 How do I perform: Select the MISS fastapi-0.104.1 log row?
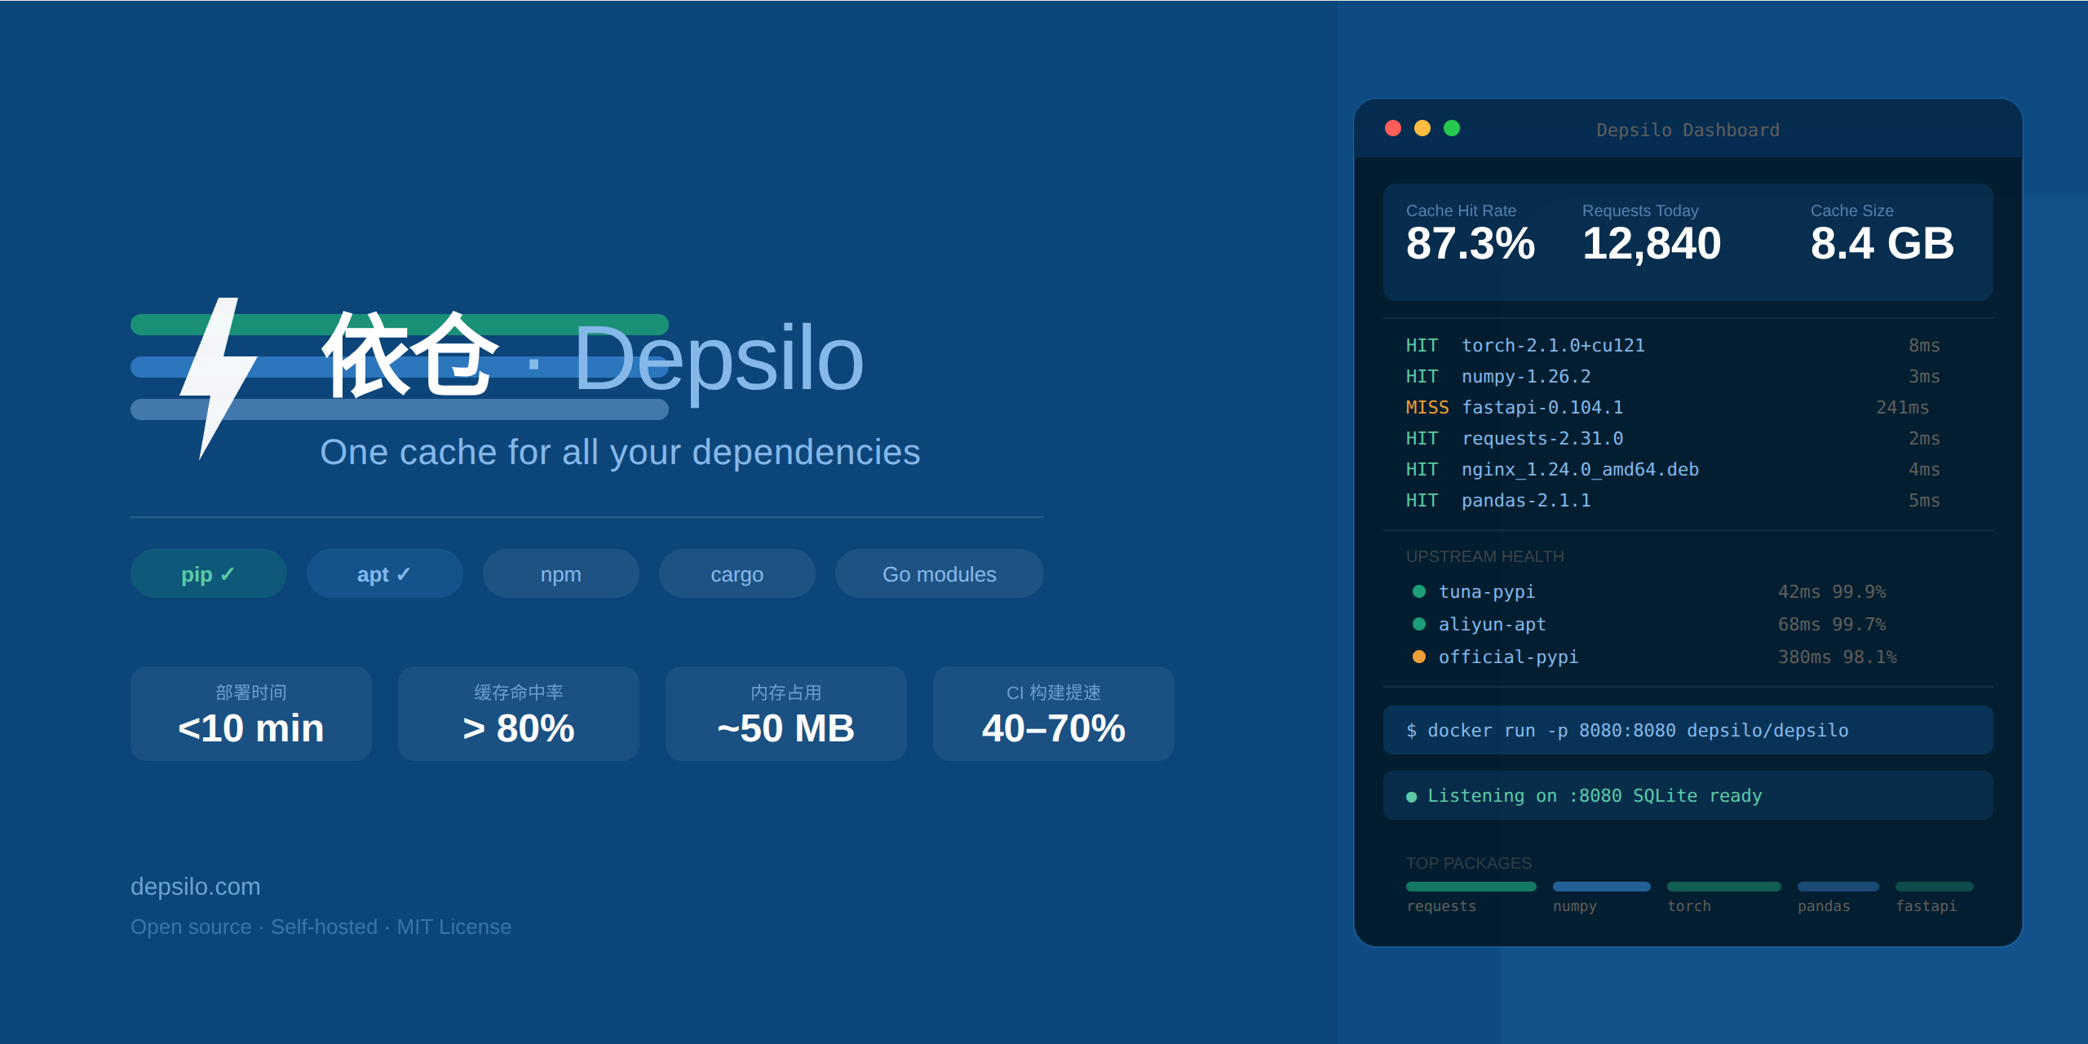click(x=1668, y=407)
